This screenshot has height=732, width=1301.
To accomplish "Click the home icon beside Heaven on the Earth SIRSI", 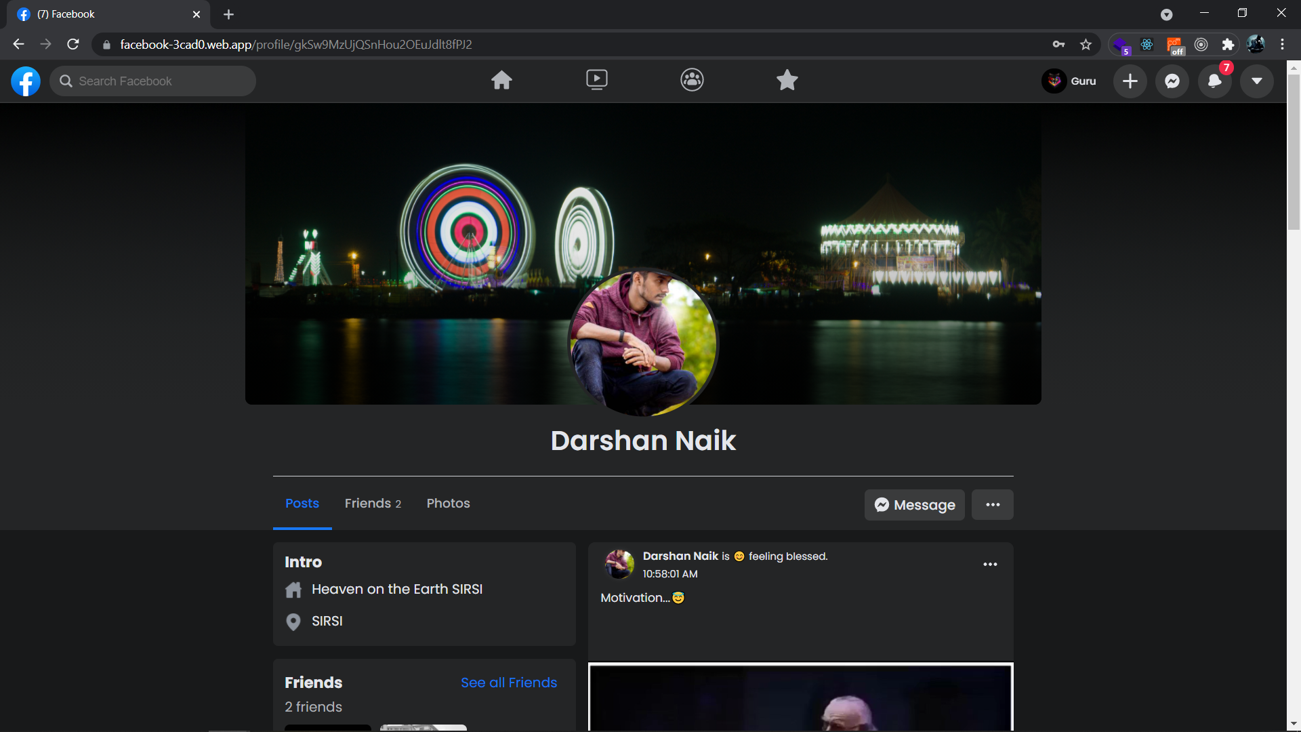I will [x=293, y=590].
